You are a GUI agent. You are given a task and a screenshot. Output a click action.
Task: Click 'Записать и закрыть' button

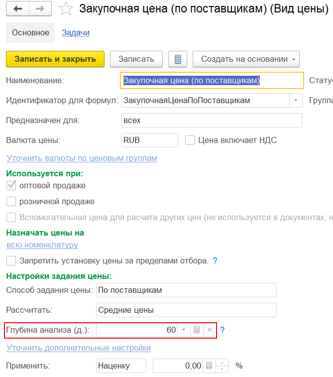[x=55, y=59]
